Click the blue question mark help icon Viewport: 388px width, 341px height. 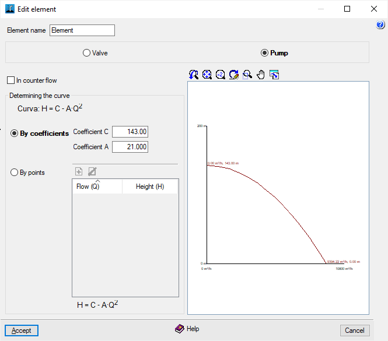click(x=380, y=24)
